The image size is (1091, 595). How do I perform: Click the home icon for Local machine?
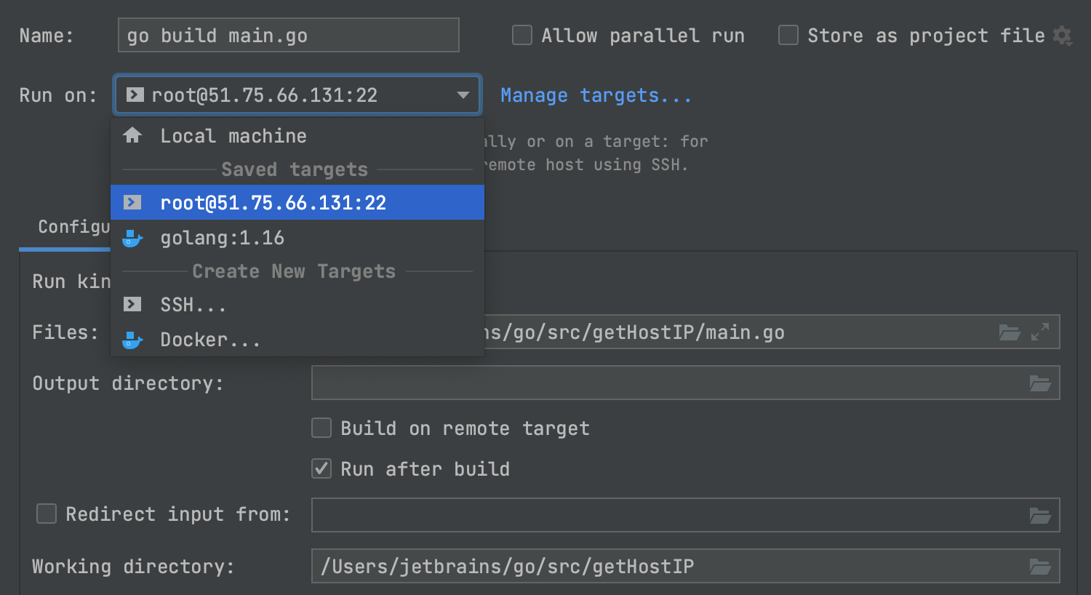[x=132, y=135]
